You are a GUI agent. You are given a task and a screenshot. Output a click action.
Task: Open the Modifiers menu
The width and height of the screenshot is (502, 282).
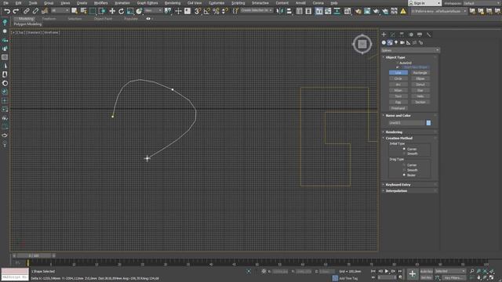click(x=101, y=3)
